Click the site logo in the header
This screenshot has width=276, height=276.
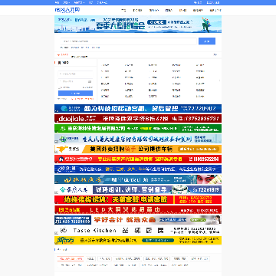(67, 10)
